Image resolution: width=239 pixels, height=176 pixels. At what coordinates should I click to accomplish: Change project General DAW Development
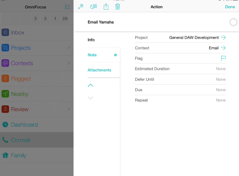click(194, 38)
